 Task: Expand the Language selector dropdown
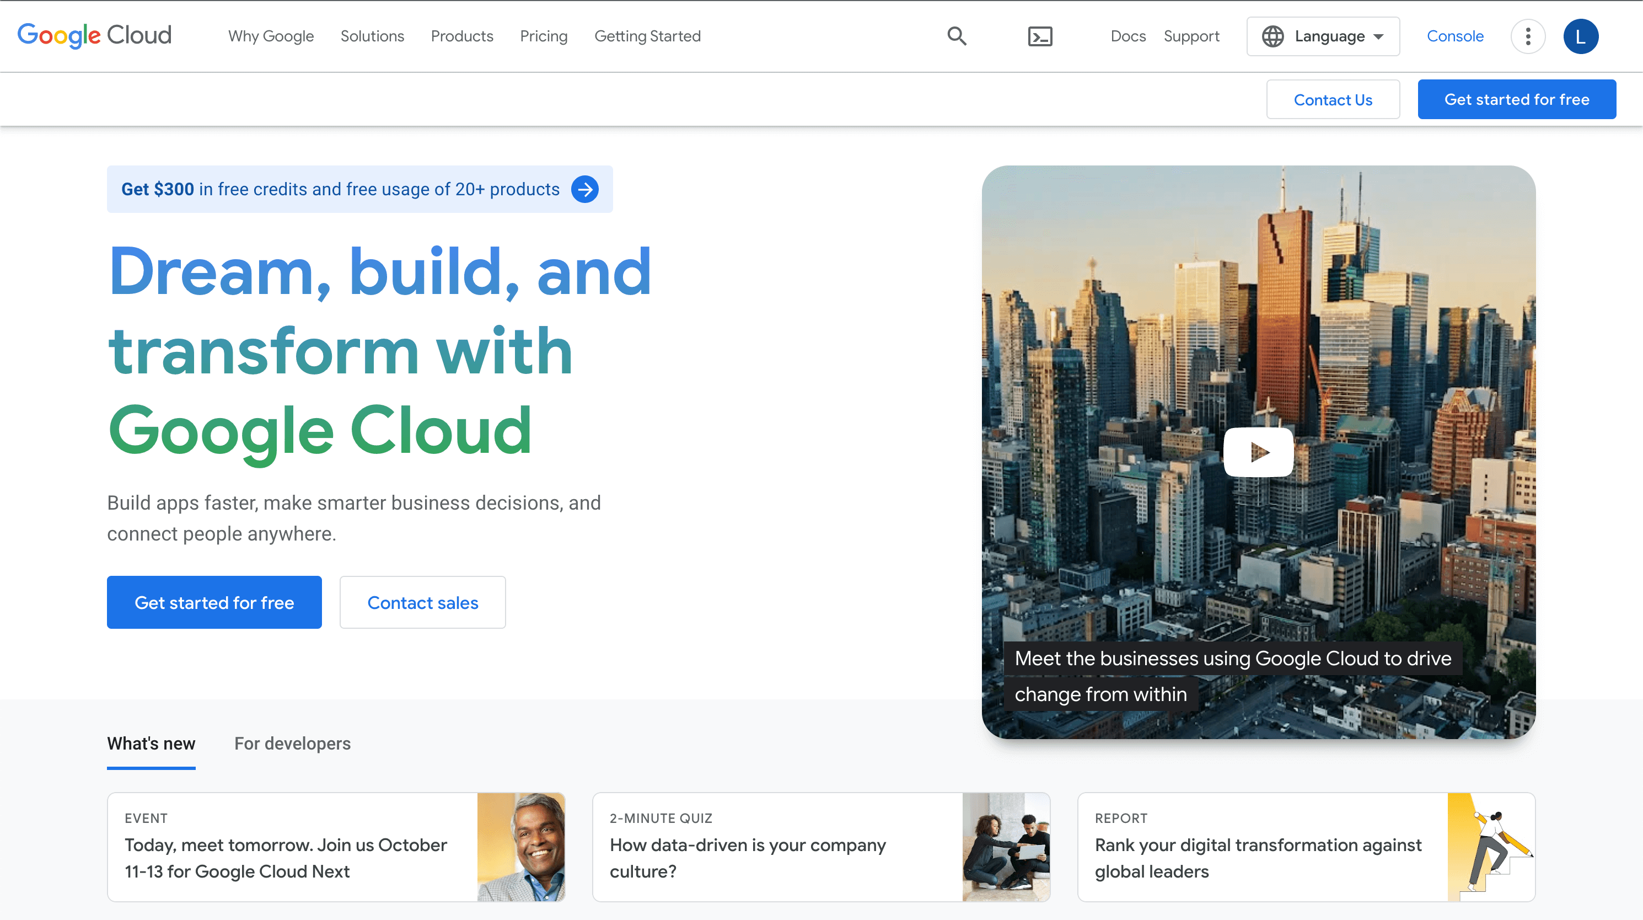point(1322,35)
